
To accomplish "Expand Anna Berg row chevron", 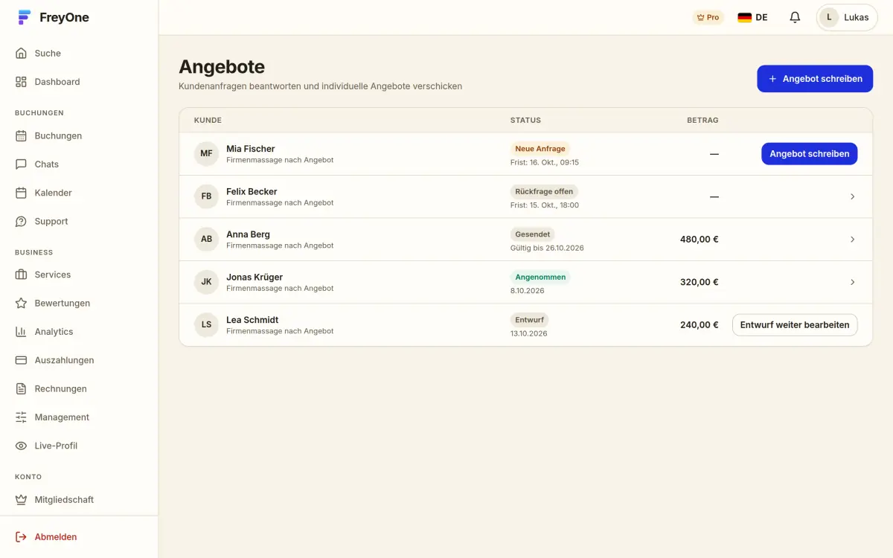I will [852, 240].
